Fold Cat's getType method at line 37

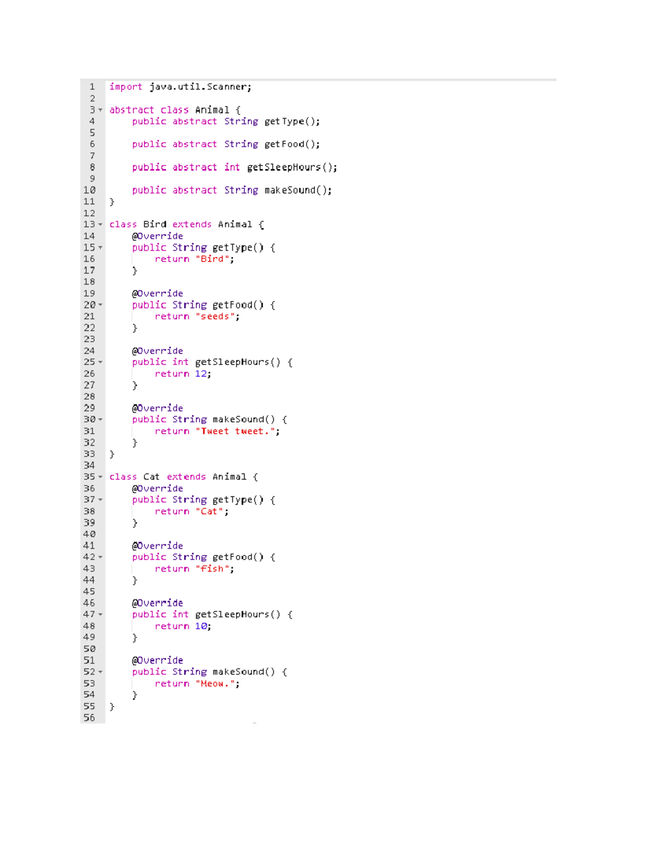coord(100,500)
